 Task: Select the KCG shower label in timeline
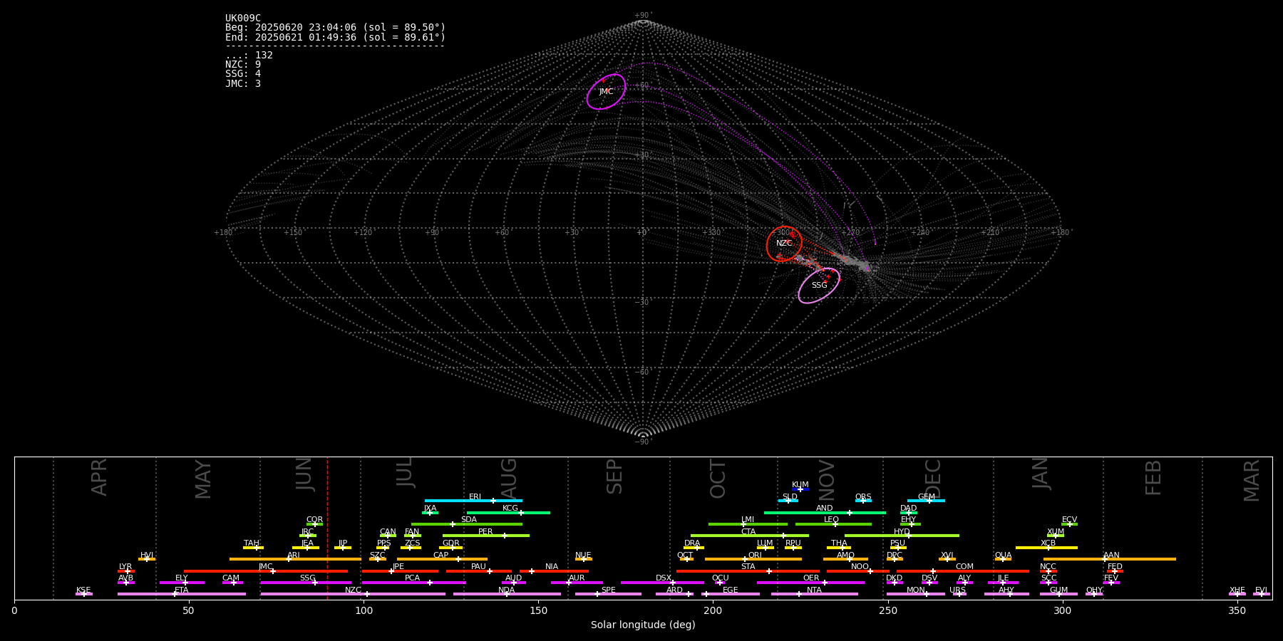(x=510, y=509)
